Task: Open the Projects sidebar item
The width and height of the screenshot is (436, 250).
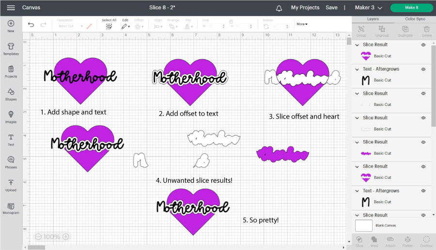Action: pos(11,72)
